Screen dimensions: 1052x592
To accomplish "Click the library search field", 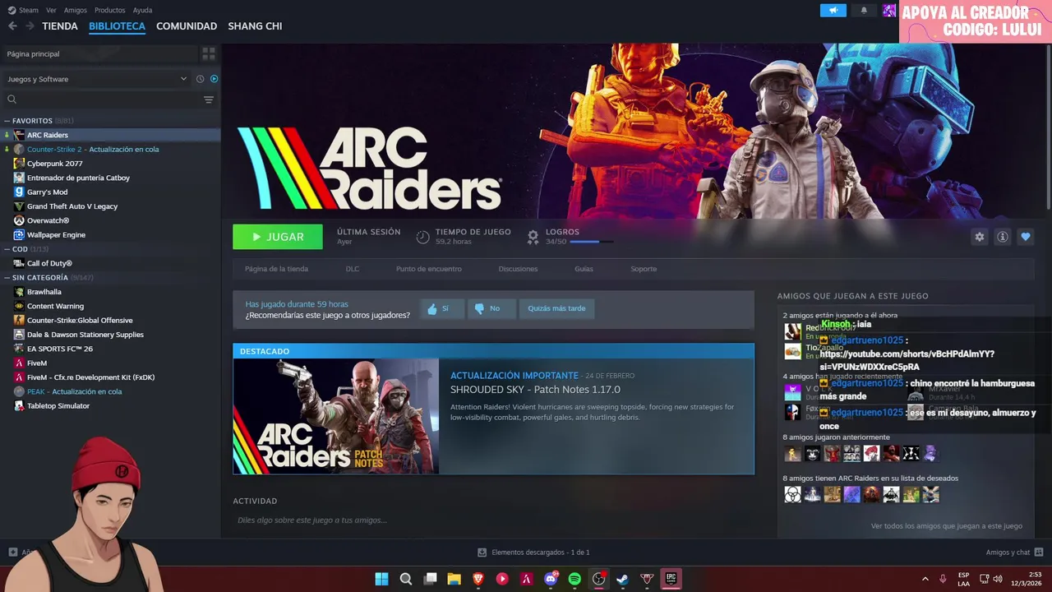I will 103,99.
